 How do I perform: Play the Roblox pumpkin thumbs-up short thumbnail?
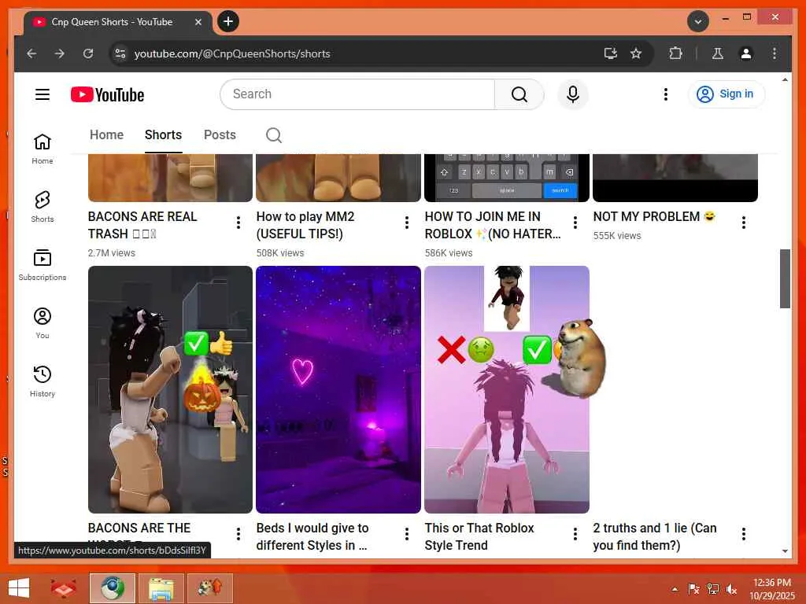170,389
